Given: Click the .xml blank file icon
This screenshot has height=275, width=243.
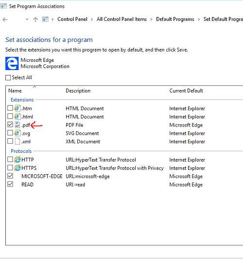Looking at the screenshot, I should [17, 141].
